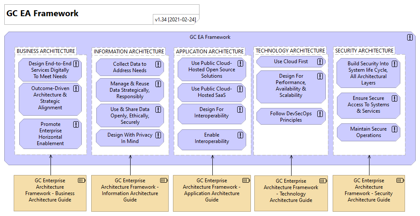Click deliverable icon on Security Architecture Guide
The height and width of the screenshot is (216, 420).
click(x=400, y=181)
